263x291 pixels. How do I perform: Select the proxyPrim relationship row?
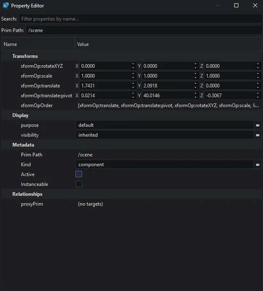(131, 204)
